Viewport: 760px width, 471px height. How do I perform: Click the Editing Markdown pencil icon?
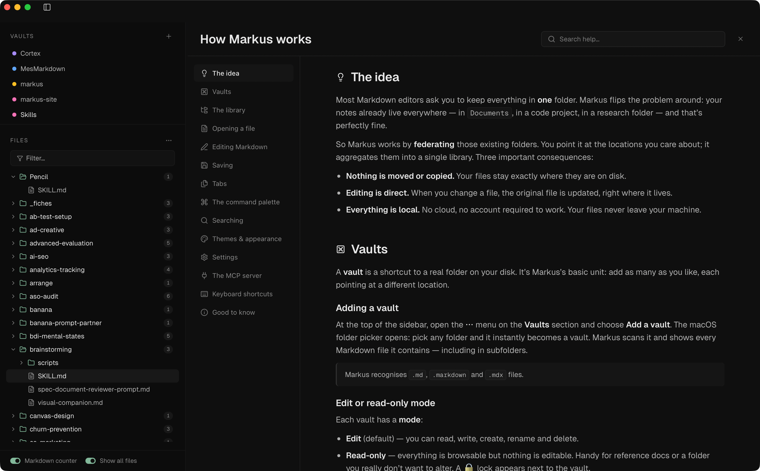(204, 147)
